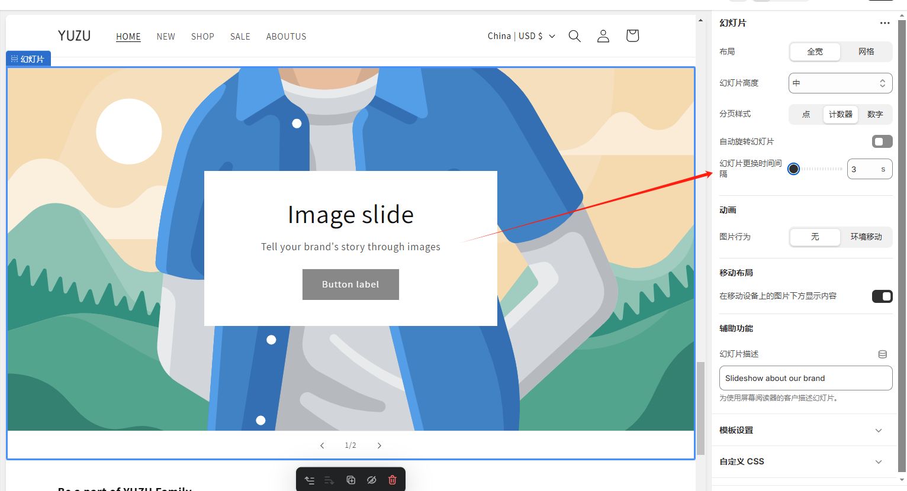Screen dimensions: 907x491
Task: Open 幻灯片高度 dropdown
Action: click(x=840, y=83)
